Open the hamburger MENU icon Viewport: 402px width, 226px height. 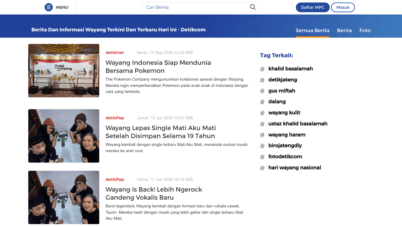[49, 7]
